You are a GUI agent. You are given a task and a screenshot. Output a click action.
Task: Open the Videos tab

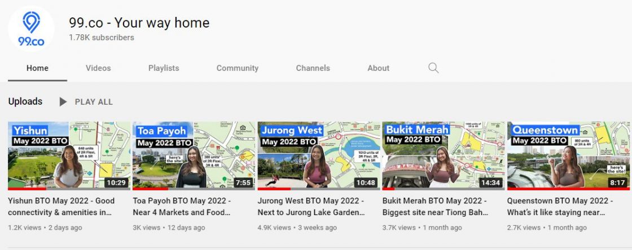click(x=98, y=68)
